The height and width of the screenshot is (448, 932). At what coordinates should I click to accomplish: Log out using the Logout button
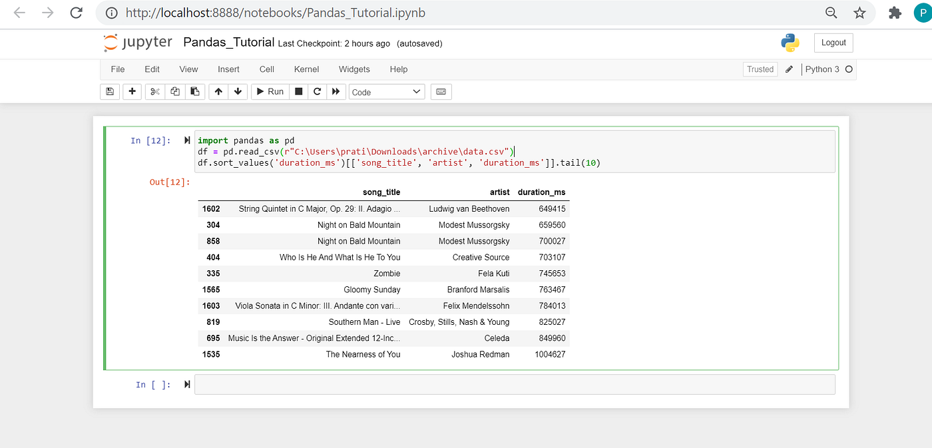[x=833, y=42]
